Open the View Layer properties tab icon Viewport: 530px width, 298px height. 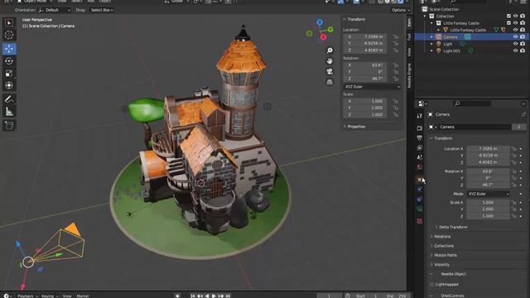click(x=420, y=147)
